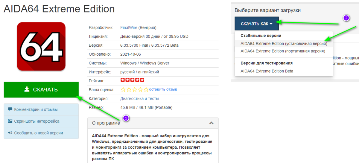Collapse the О программе panel chevron

[x=211, y=123]
